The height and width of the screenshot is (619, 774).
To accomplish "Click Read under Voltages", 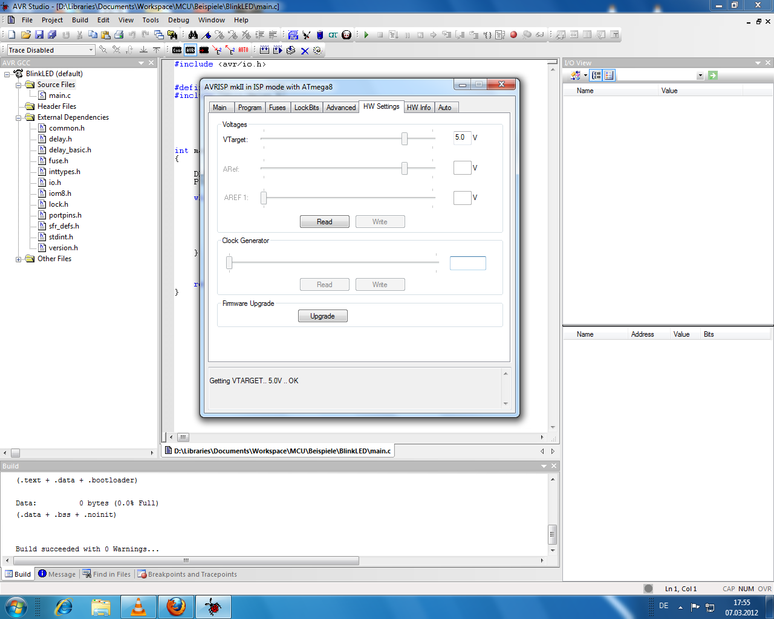I will [325, 222].
